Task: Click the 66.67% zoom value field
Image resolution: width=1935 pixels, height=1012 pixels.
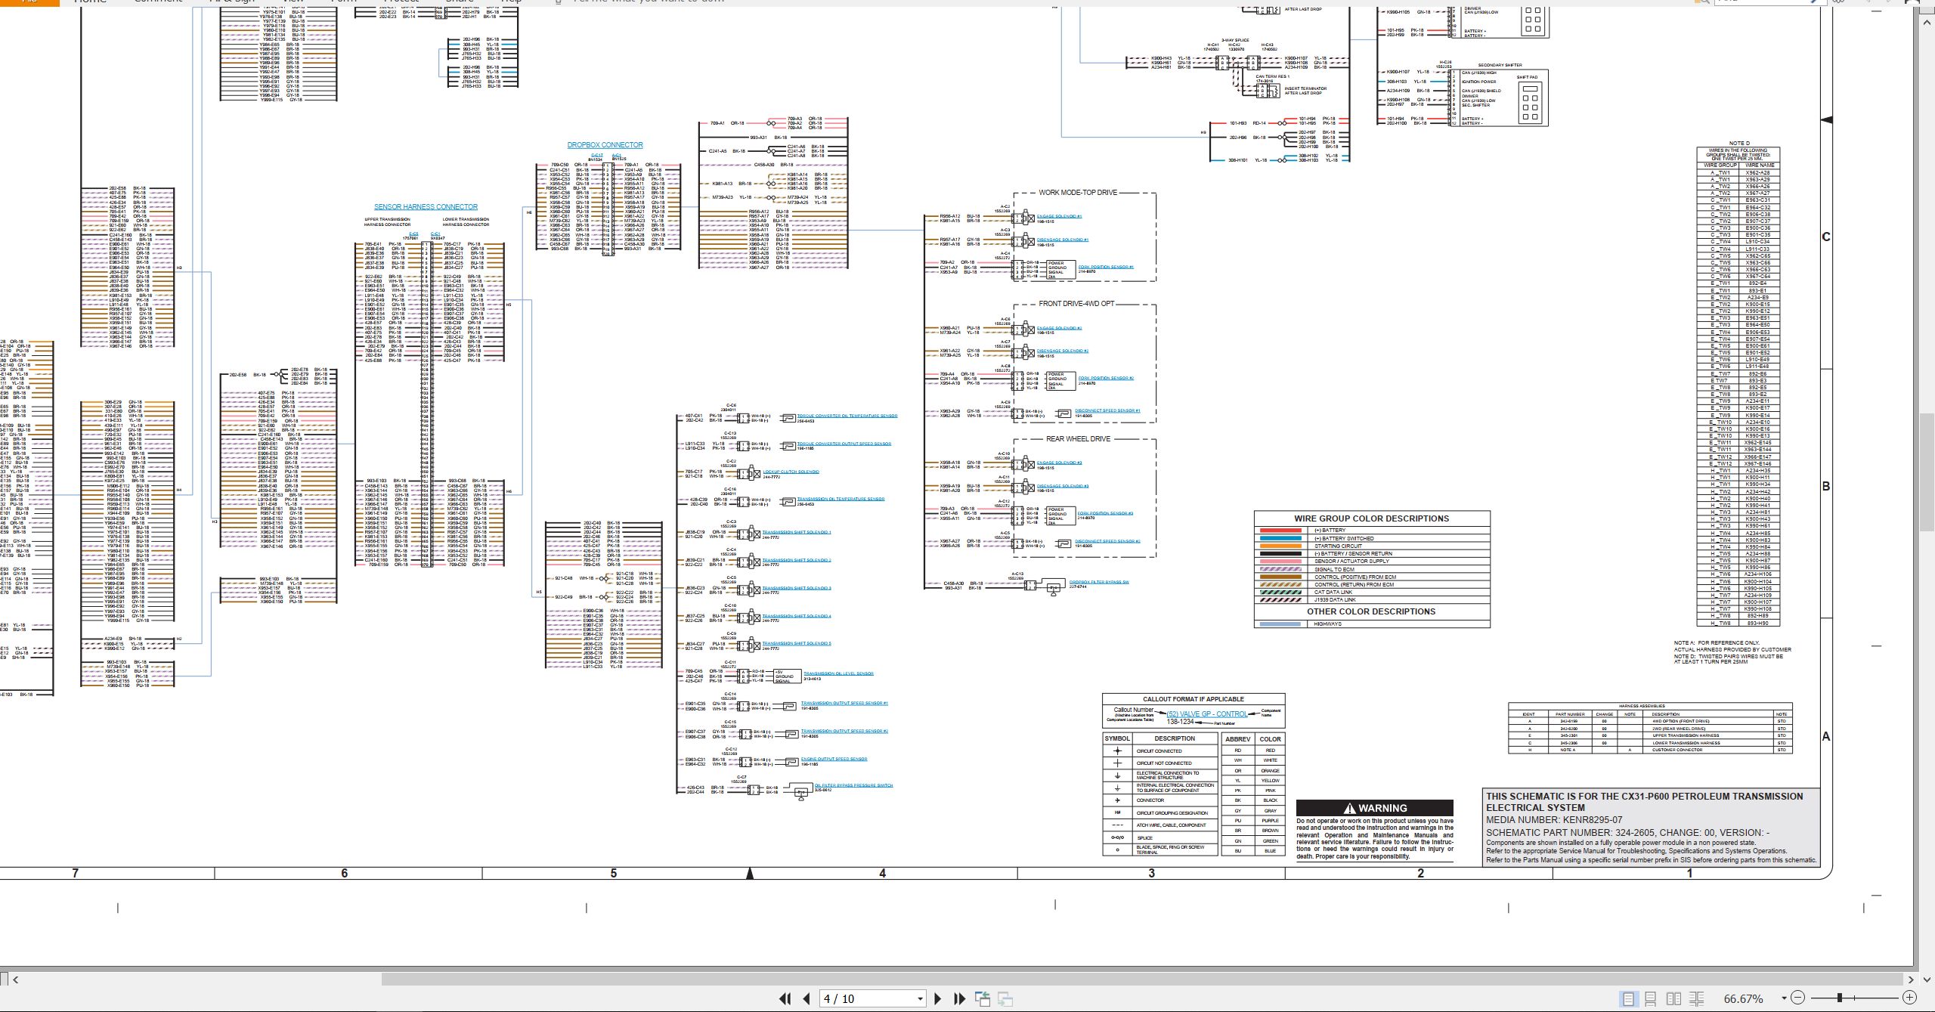Action: click(x=1744, y=998)
